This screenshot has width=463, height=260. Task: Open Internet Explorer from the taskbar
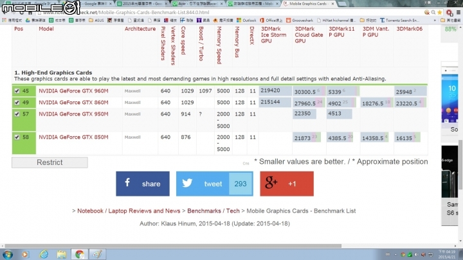coord(44,254)
